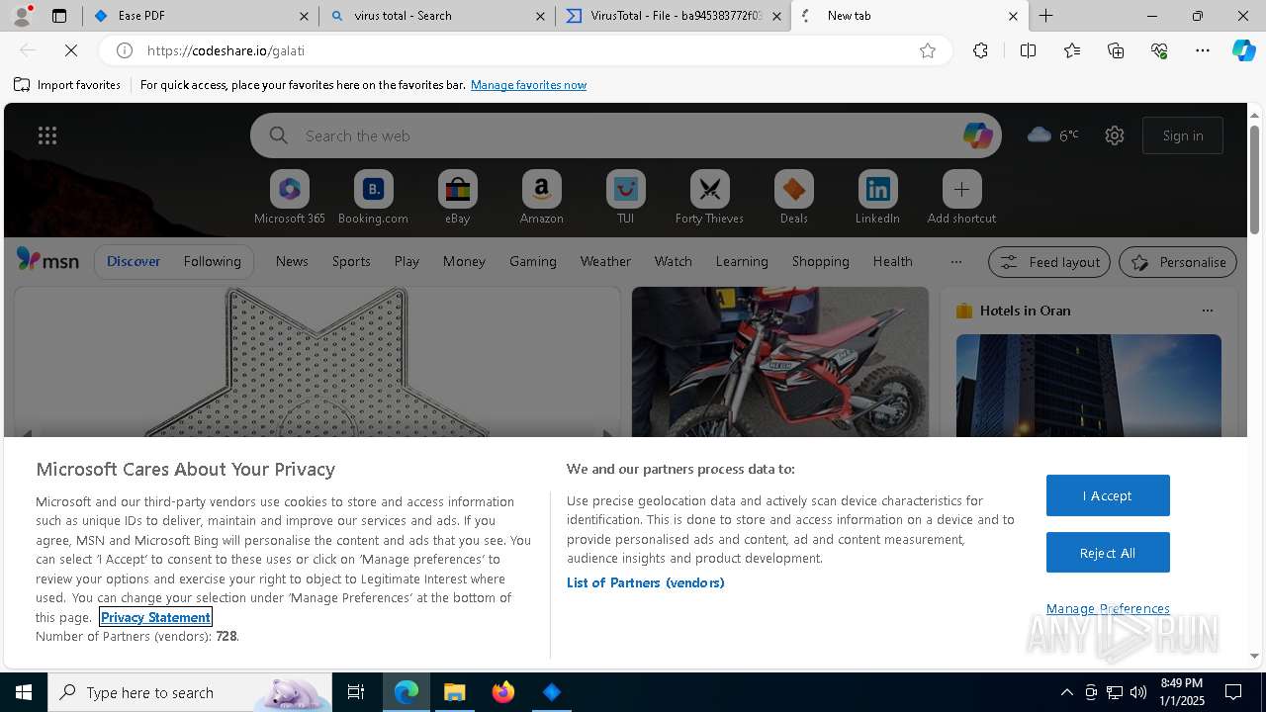Click Import favorites
Viewport: 1266px width, 712px height.
[67, 85]
